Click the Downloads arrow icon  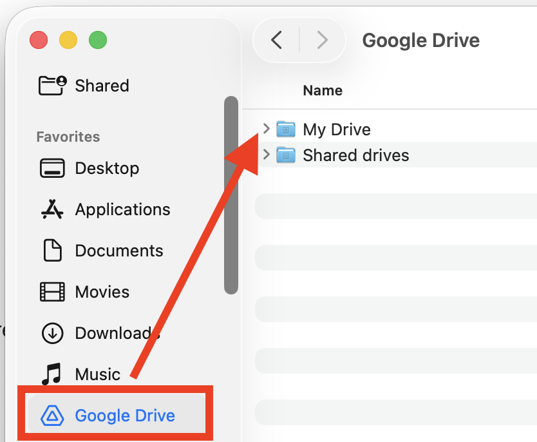52,333
